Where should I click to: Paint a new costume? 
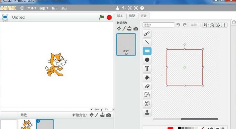click(x=124, y=28)
